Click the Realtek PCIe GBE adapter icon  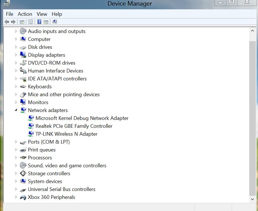pyautogui.click(x=31, y=126)
